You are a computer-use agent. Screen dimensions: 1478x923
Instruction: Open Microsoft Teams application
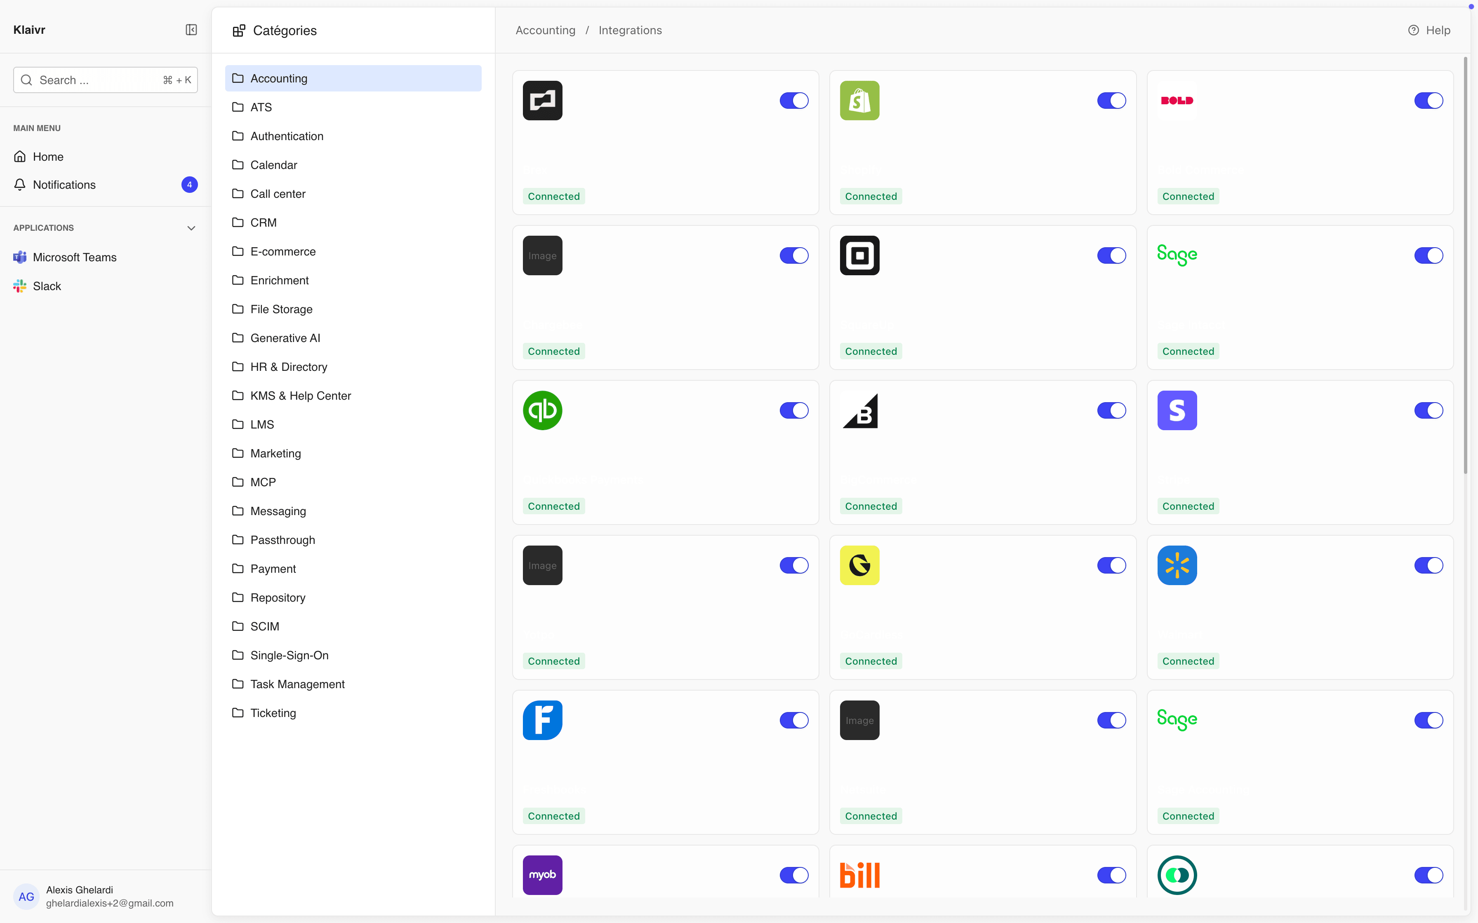click(106, 257)
